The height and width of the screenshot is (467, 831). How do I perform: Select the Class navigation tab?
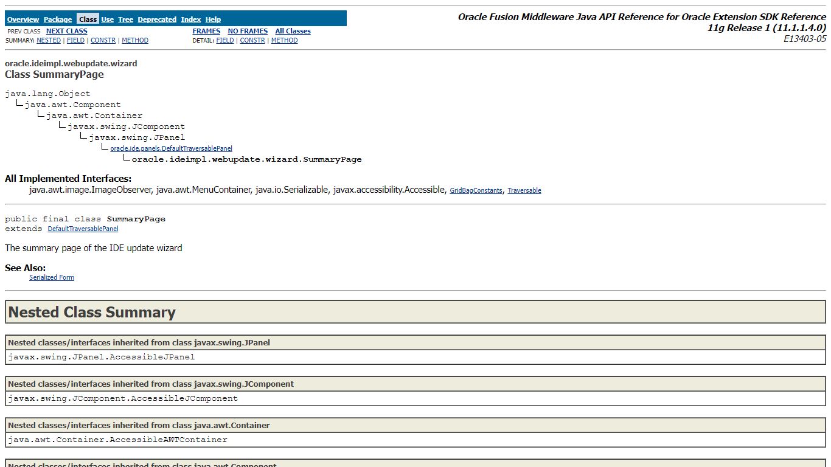pos(88,19)
